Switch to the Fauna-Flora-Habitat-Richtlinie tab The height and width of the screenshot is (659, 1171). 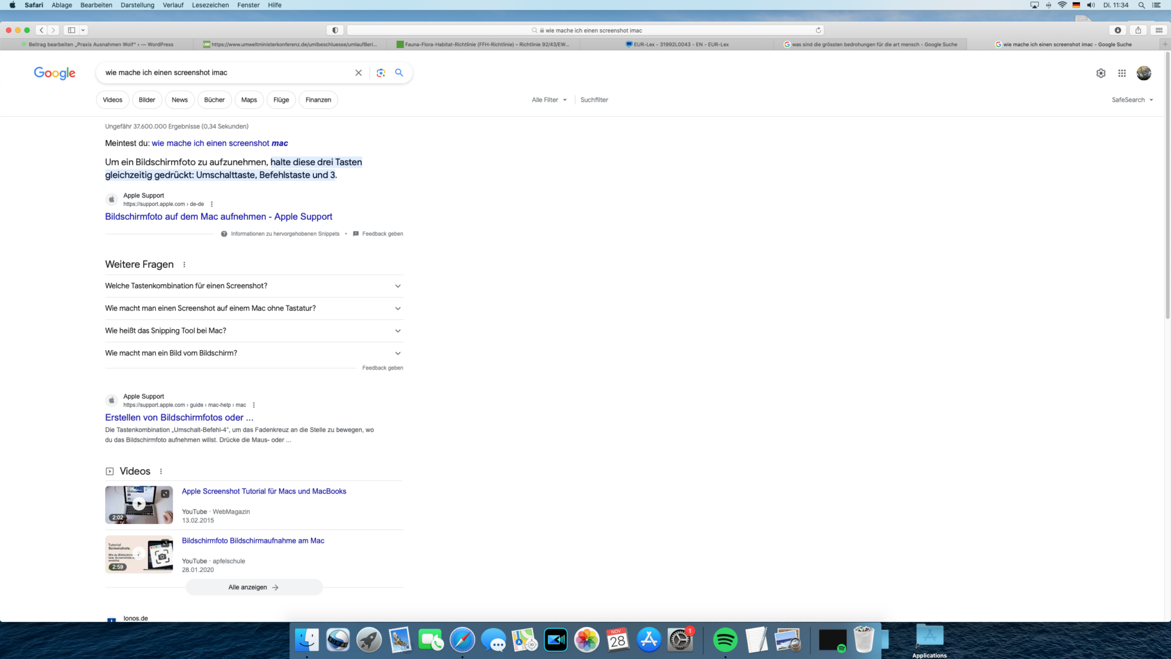point(484,44)
